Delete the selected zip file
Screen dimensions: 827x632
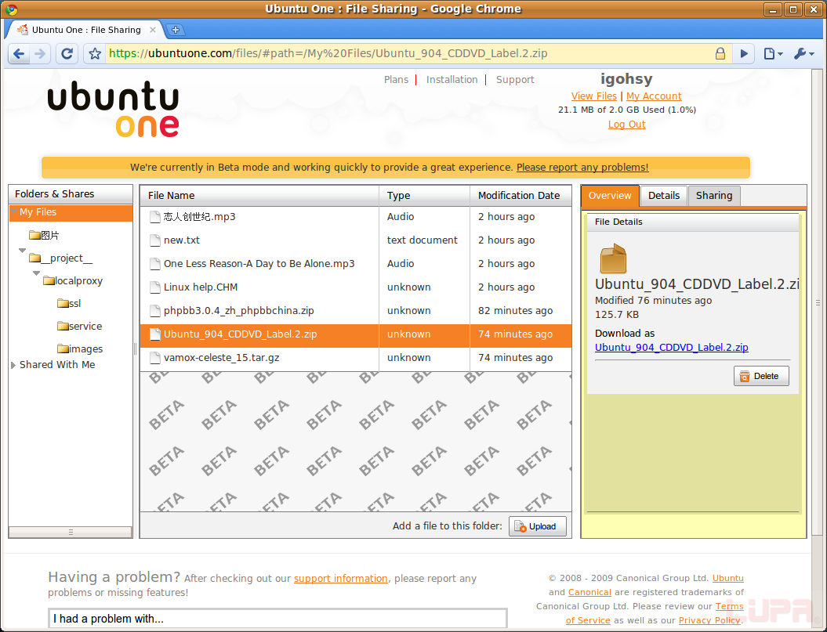click(x=761, y=376)
